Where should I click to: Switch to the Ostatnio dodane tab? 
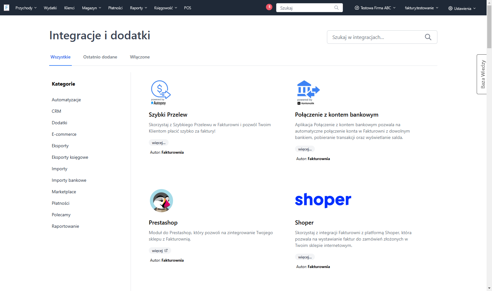[x=100, y=57]
